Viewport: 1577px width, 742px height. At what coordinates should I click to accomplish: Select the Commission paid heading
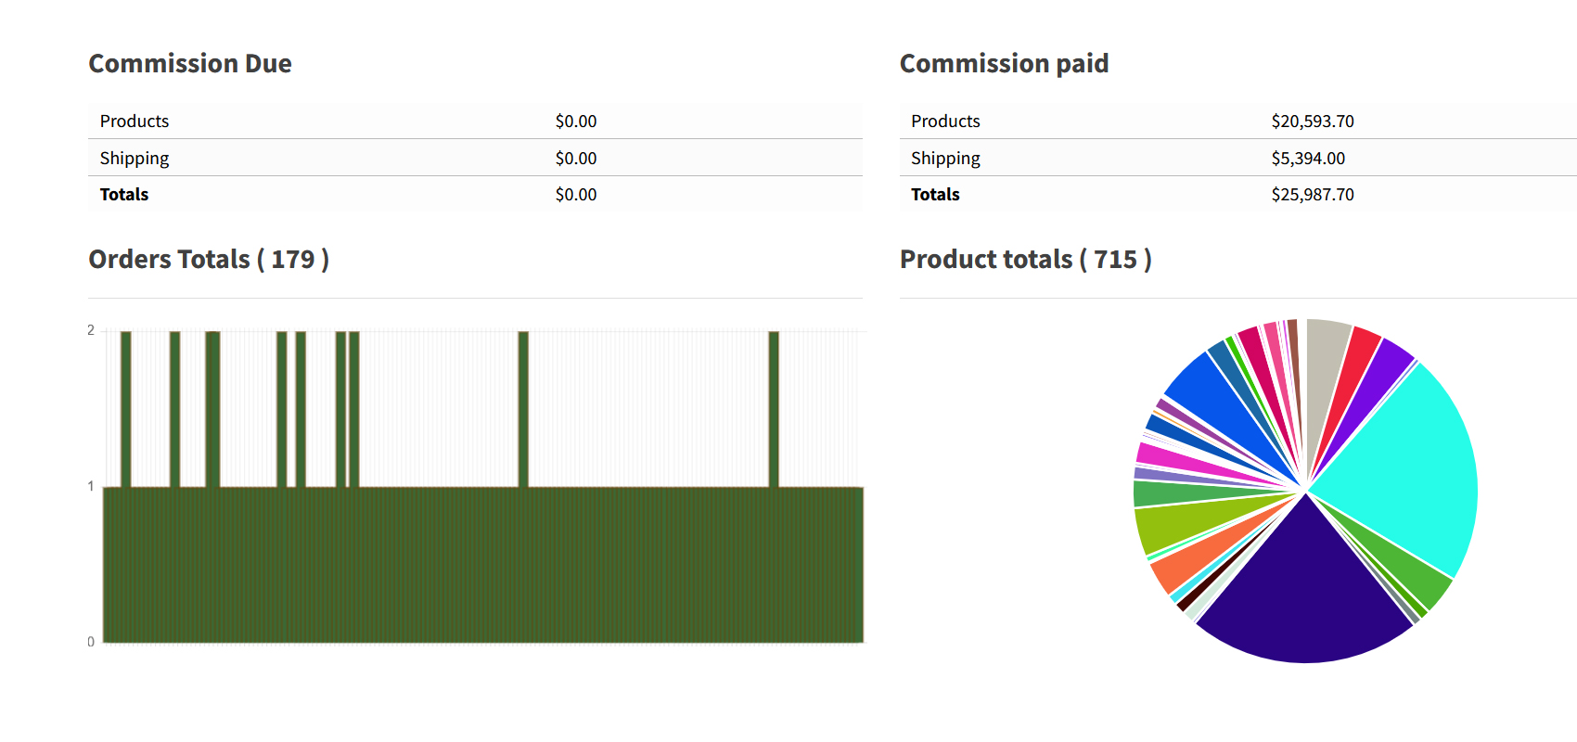pos(1004,64)
